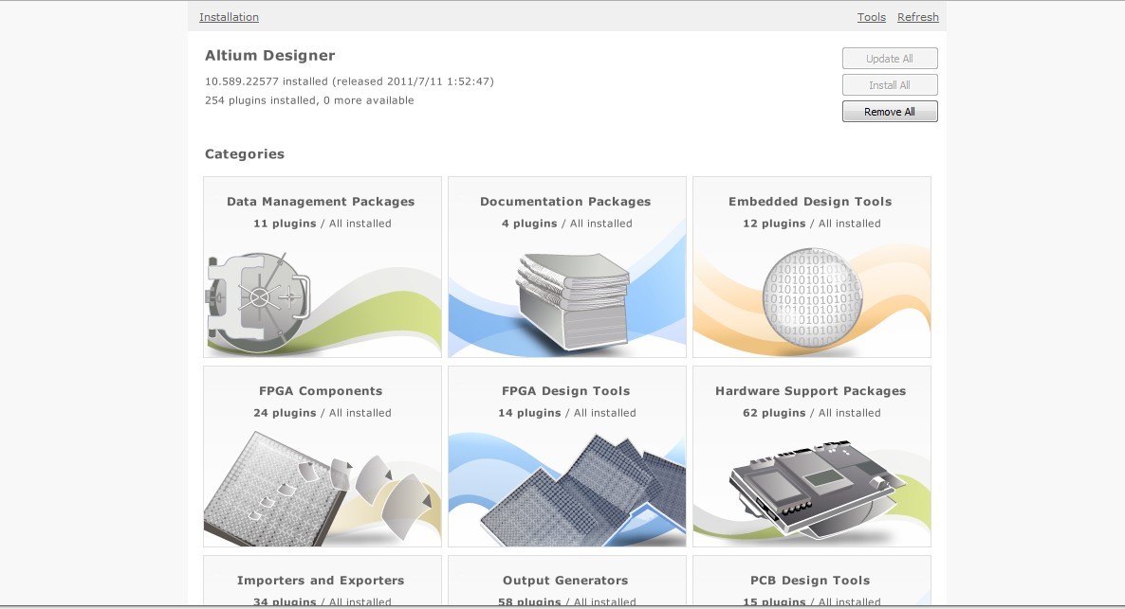Viewport: 1125px width, 609px height.
Task: Click the '11 plugins / All installed' text
Action: pyautogui.click(x=323, y=224)
